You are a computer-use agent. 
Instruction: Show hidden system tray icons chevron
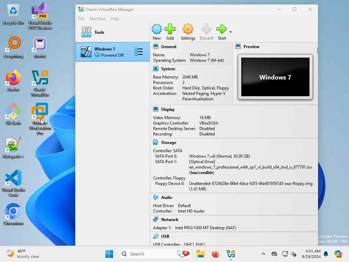263,254
